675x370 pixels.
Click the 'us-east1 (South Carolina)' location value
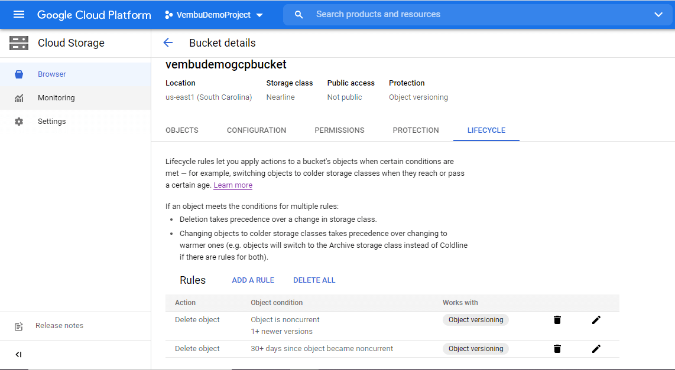(209, 97)
